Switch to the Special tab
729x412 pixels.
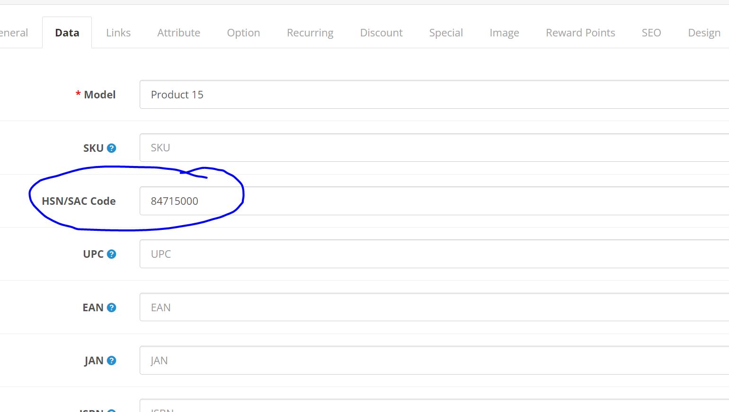coord(446,33)
